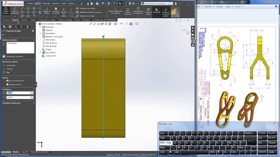Expand the Annotations tree node

point(40,33)
